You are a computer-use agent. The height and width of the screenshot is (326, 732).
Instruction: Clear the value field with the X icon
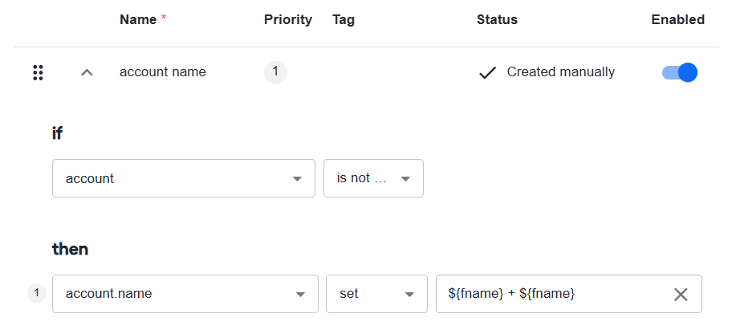(x=681, y=294)
